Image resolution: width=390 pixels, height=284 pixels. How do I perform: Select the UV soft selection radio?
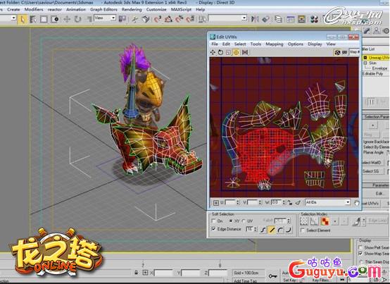pos(244,221)
